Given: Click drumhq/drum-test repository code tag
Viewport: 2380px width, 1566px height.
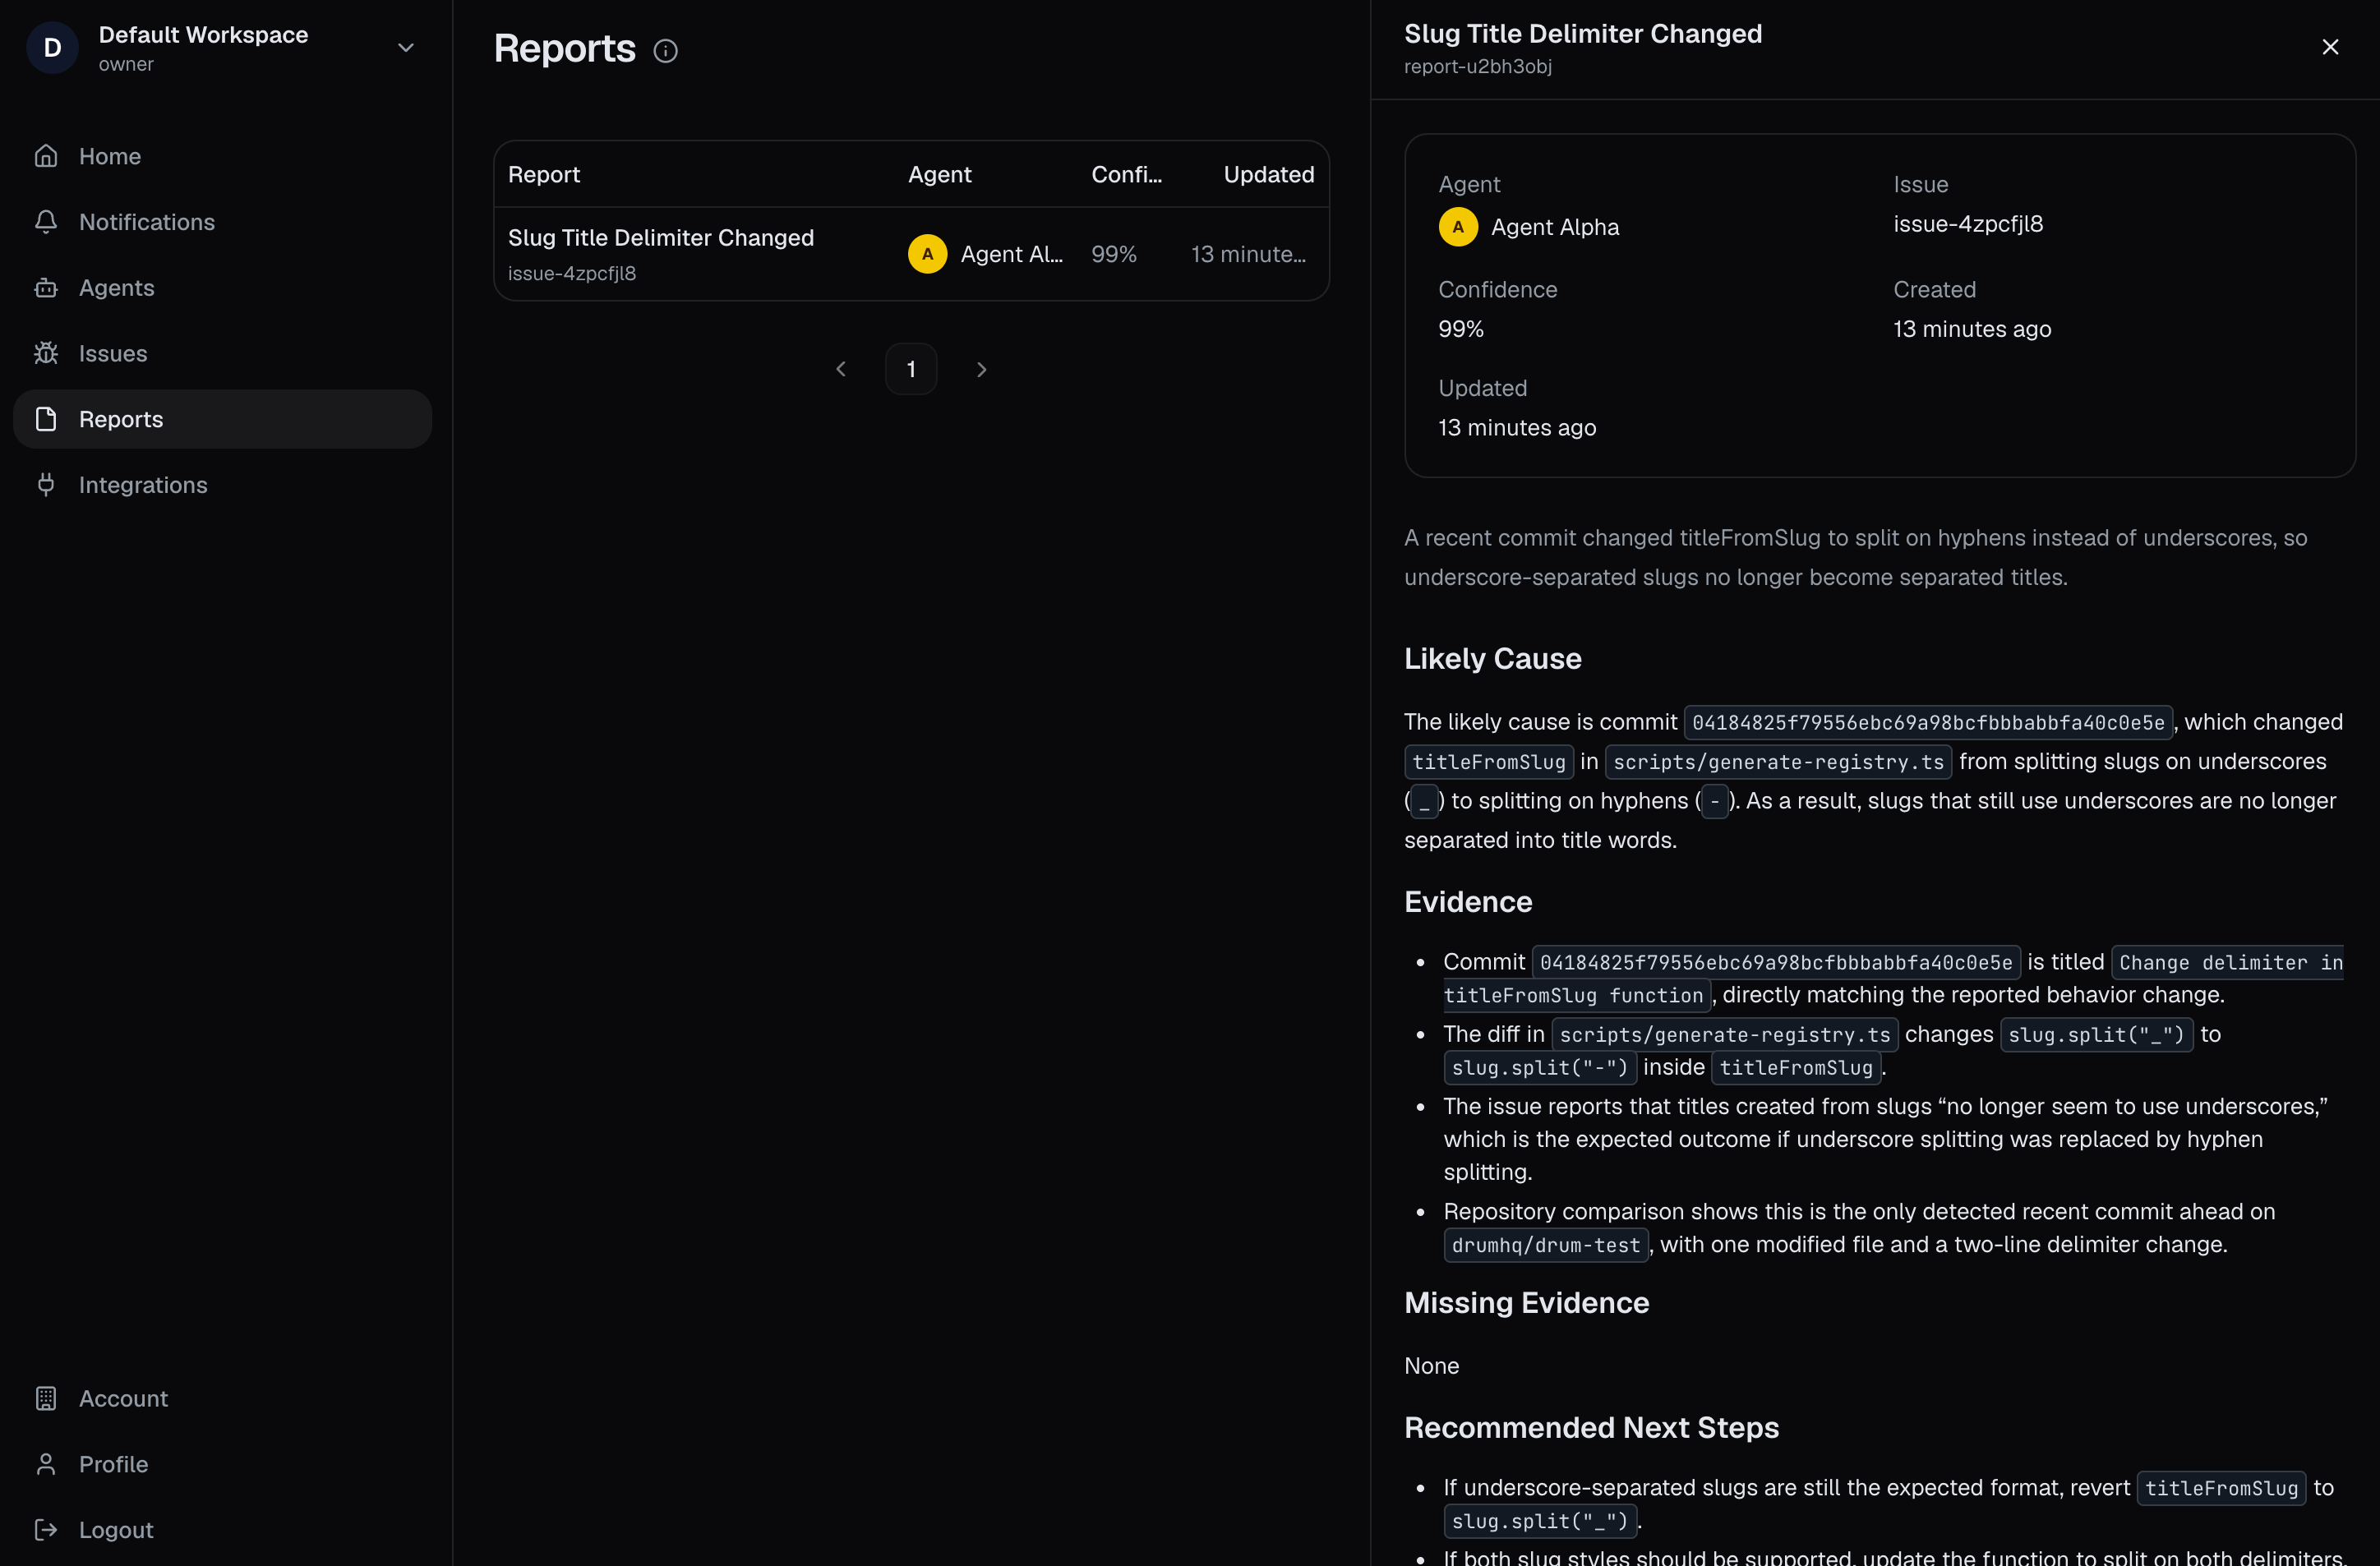Looking at the screenshot, I should coord(1546,1245).
